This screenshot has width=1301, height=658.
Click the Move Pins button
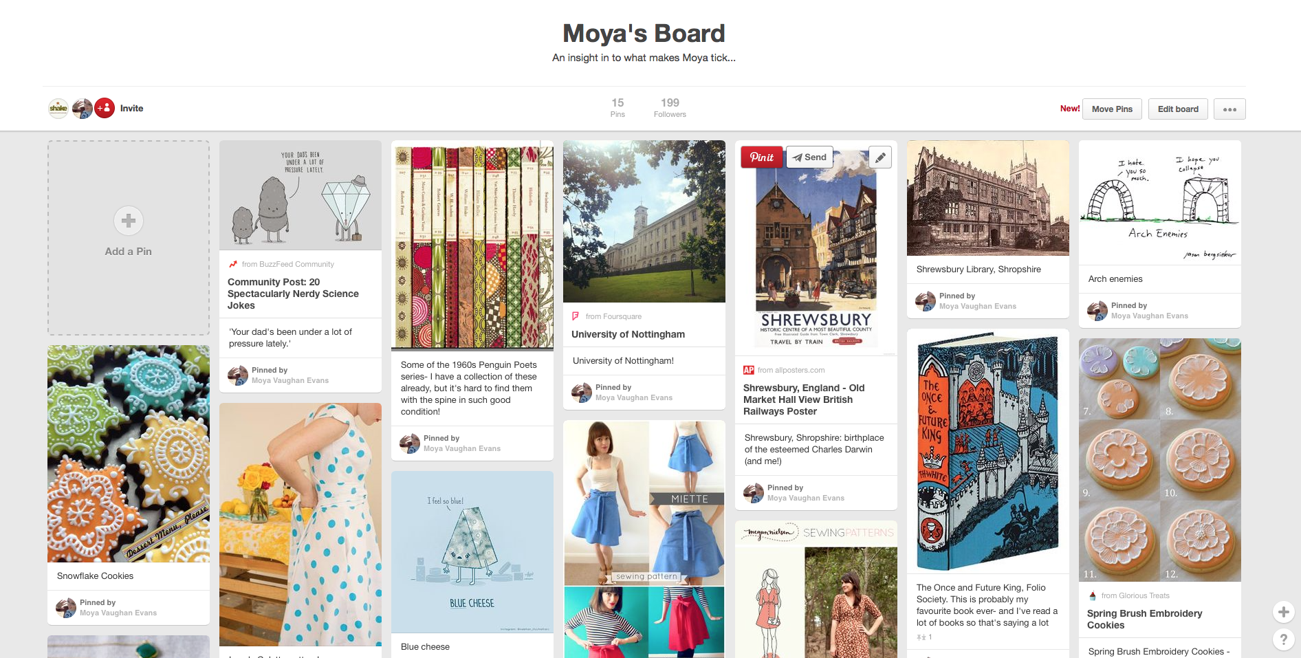click(1112, 109)
